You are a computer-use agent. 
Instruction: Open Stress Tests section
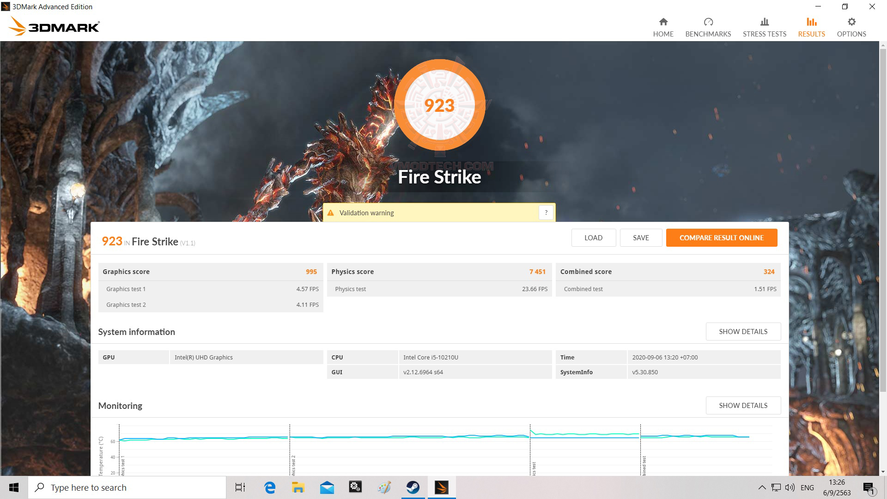[764, 27]
